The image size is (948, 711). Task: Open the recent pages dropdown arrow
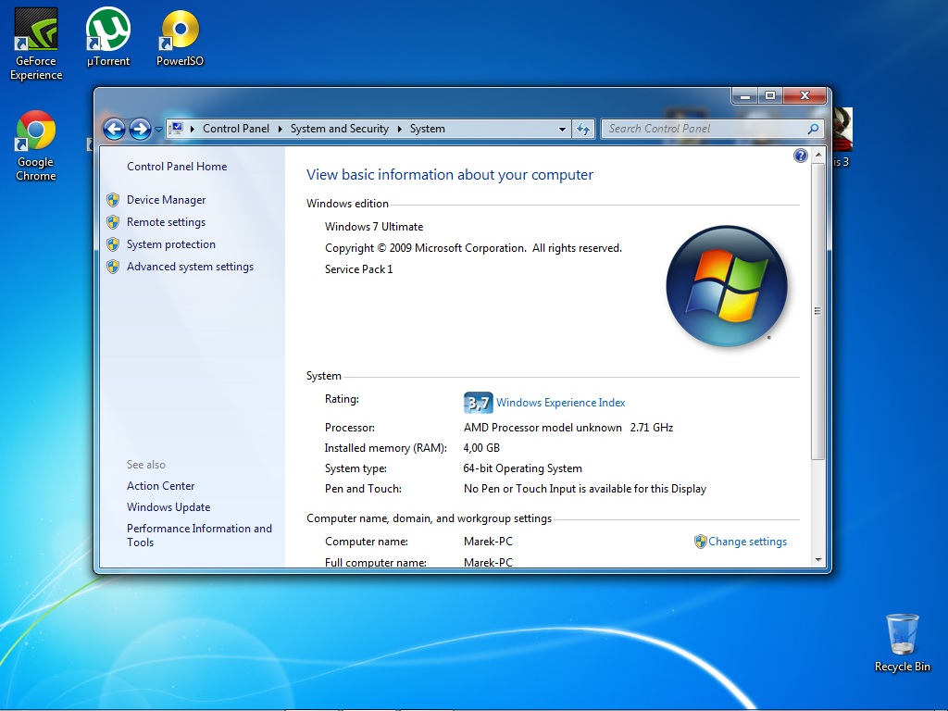pyautogui.click(x=158, y=130)
